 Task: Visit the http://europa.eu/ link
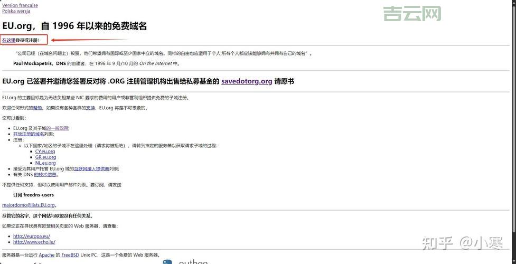(x=32, y=237)
